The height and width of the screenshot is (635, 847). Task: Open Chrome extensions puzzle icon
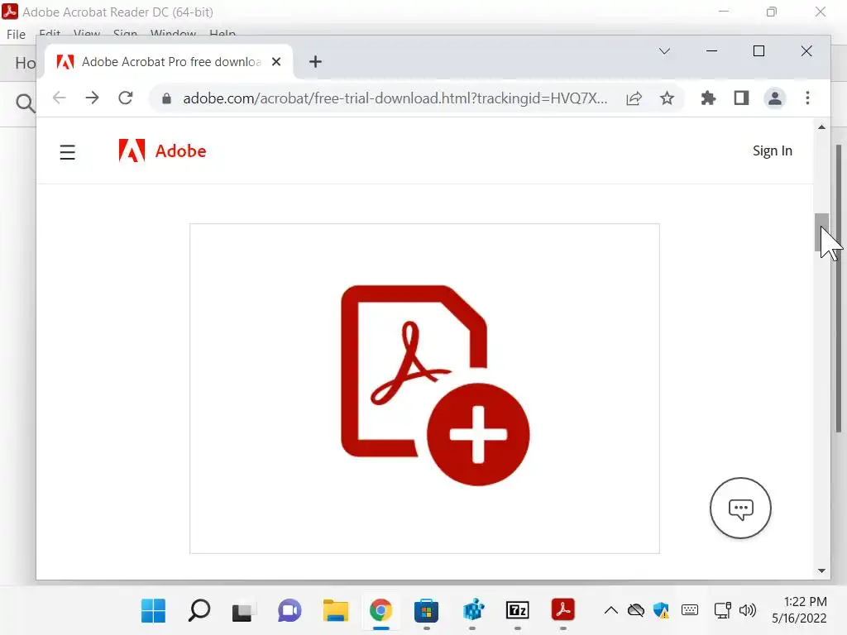708,98
